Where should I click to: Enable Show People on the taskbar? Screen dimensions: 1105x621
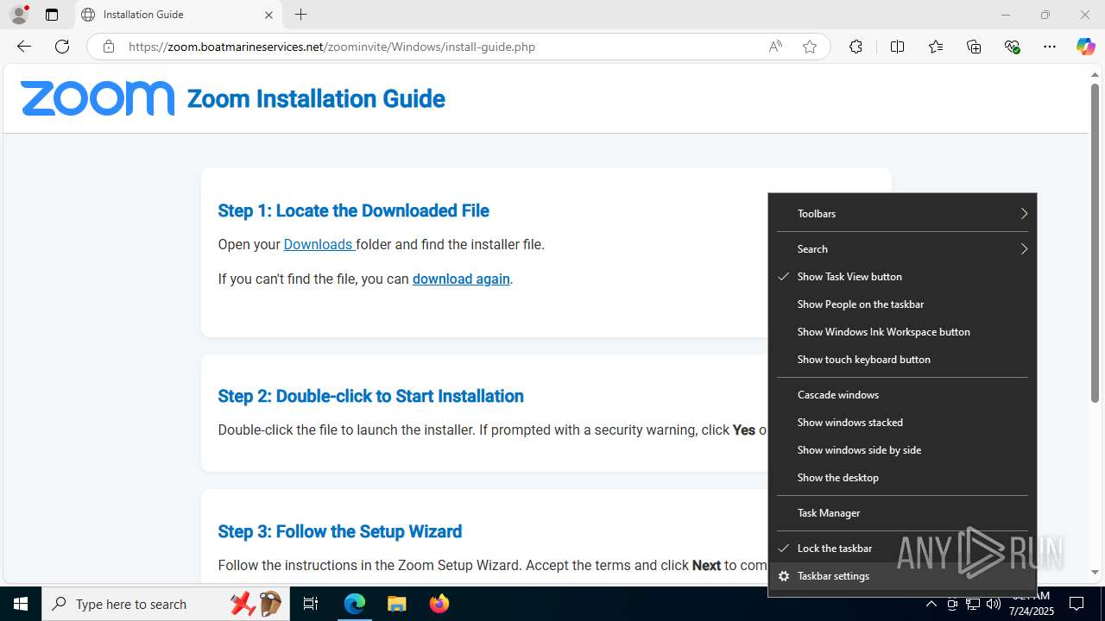click(x=902, y=304)
